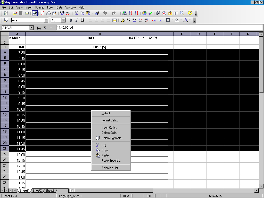Open the New document dropdown arrow
Screen dimensions: 264x198
pyautogui.click(x=10, y=13)
